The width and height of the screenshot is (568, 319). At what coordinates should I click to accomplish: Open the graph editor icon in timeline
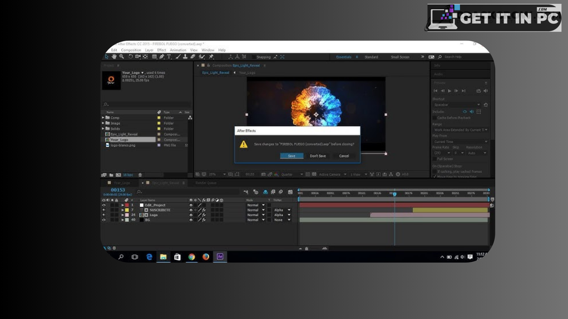pyautogui.click(x=290, y=192)
